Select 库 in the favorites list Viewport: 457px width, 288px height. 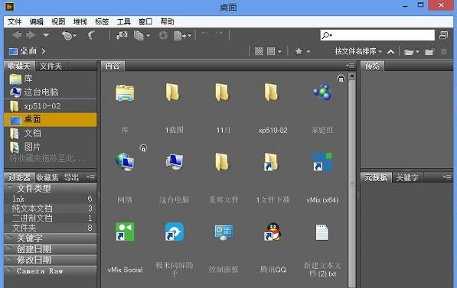click(x=50, y=79)
